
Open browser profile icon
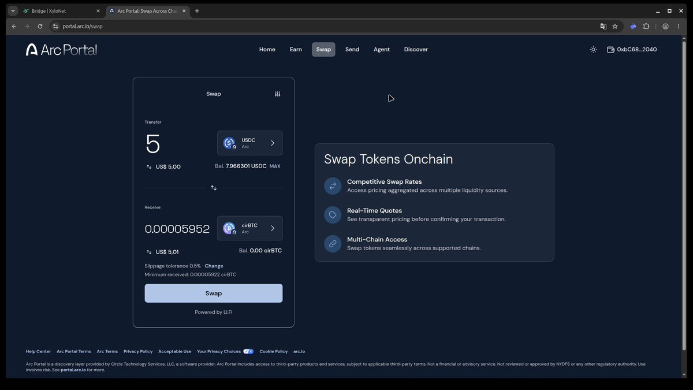(x=665, y=26)
